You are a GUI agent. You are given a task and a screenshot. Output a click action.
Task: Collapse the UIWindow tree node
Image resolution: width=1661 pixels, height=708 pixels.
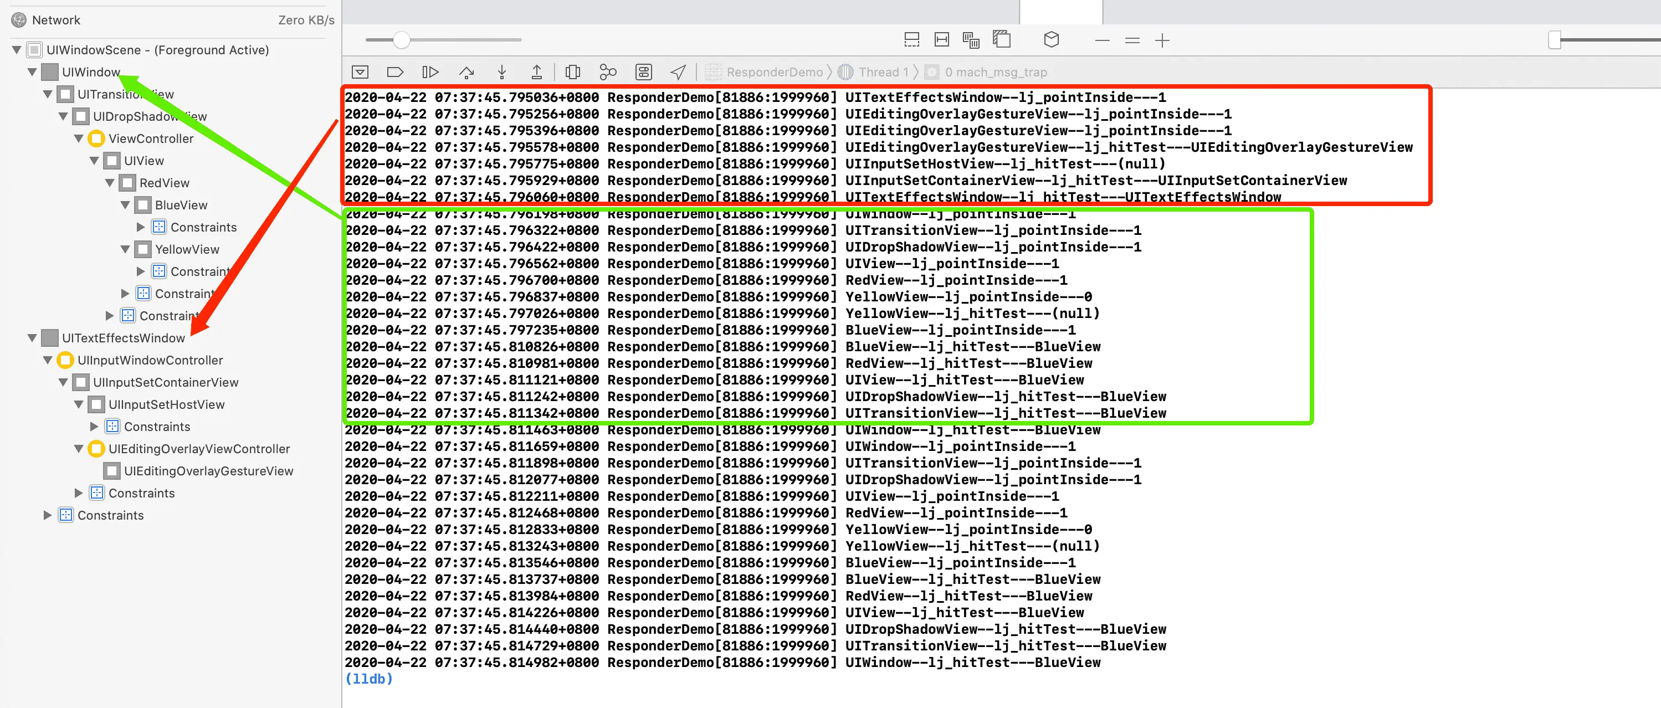pyautogui.click(x=32, y=72)
